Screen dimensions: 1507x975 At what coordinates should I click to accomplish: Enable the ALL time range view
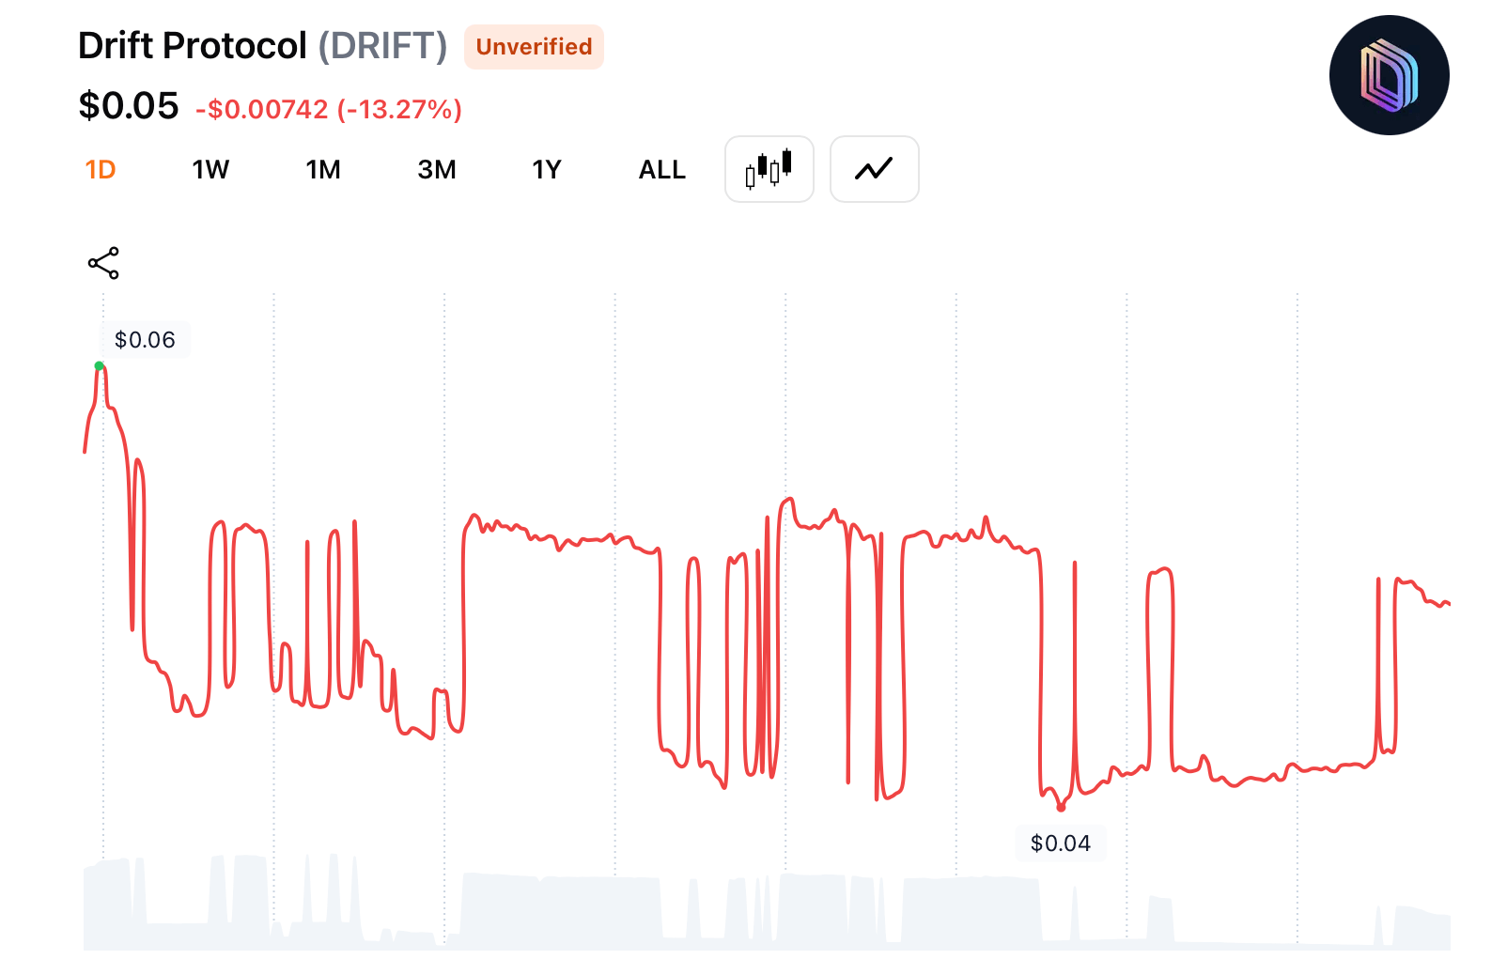tap(661, 169)
